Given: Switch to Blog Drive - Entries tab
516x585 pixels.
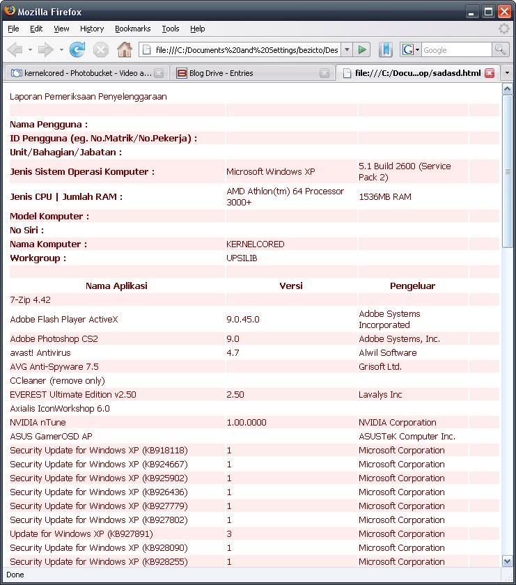Looking at the screenshot, I should pos(253,73).
